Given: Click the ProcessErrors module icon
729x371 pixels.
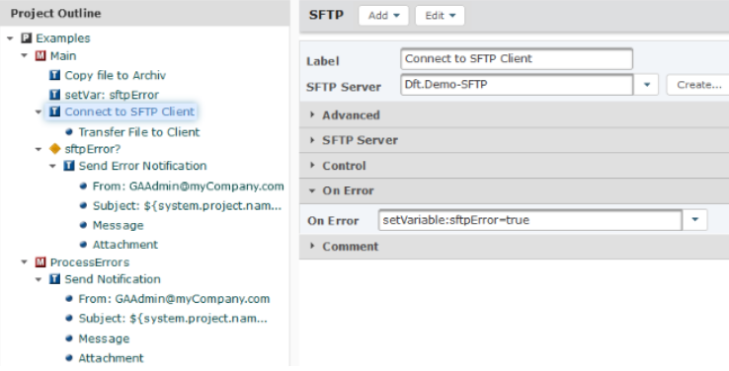Looking at the screenshot, I should click(40, 262).
